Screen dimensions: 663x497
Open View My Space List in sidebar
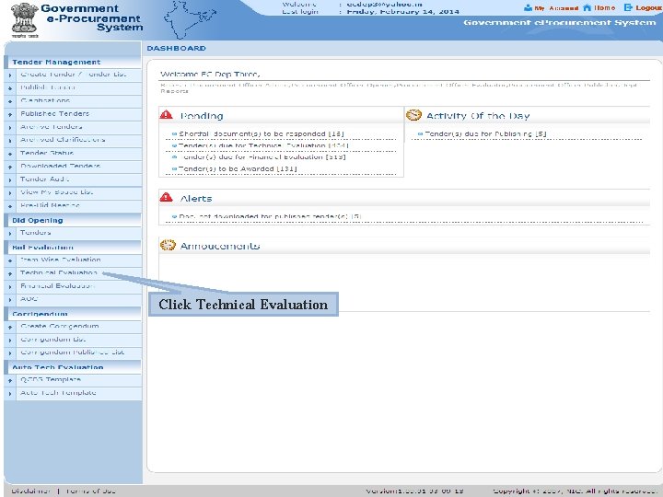pos(57,192)
